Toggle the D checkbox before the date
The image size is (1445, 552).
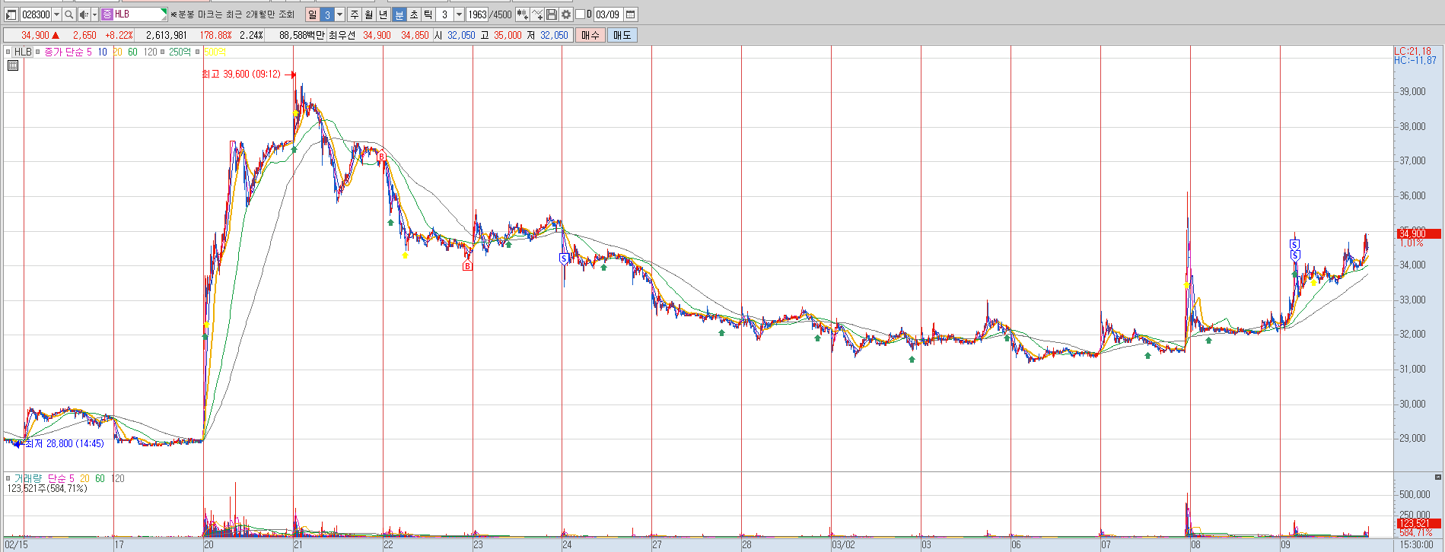580,14
